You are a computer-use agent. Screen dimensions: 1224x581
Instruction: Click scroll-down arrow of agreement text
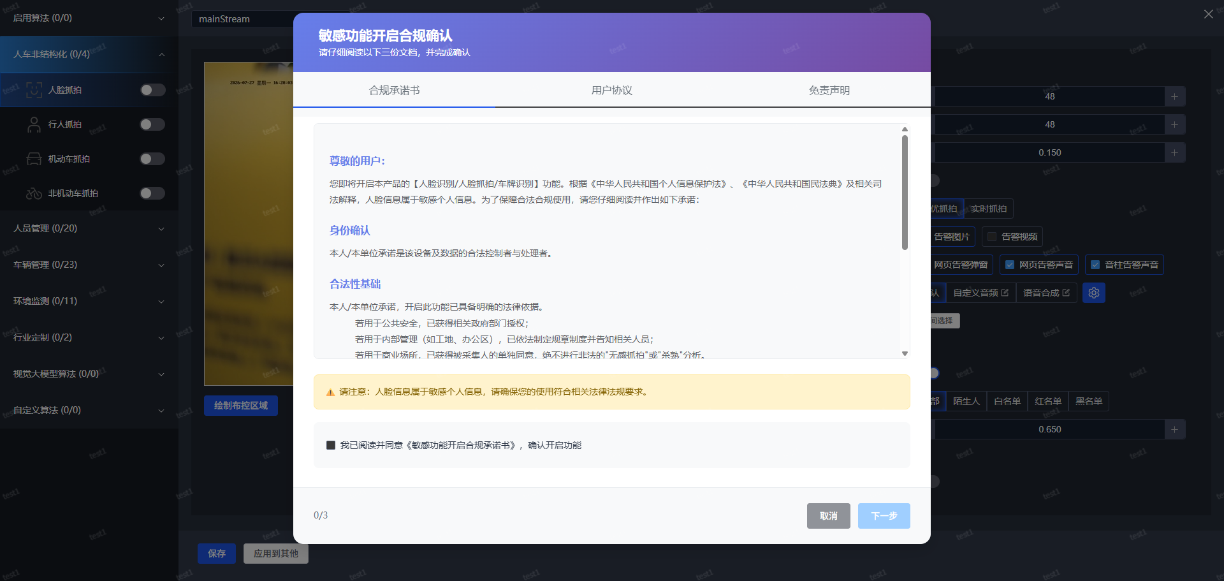[x=905, y=353]
